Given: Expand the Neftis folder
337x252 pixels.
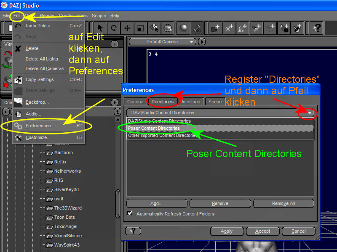Looking at the screenshot, I should coord(41,162).
